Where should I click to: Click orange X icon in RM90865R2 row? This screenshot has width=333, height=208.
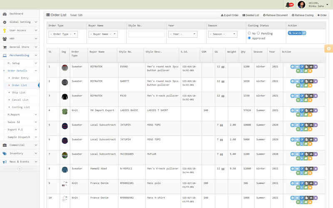tap(310, 202)
